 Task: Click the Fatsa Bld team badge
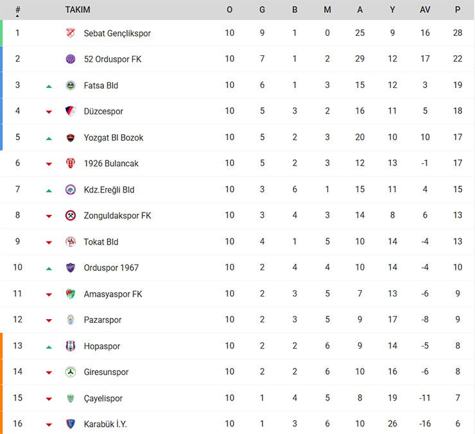point(71,85)
